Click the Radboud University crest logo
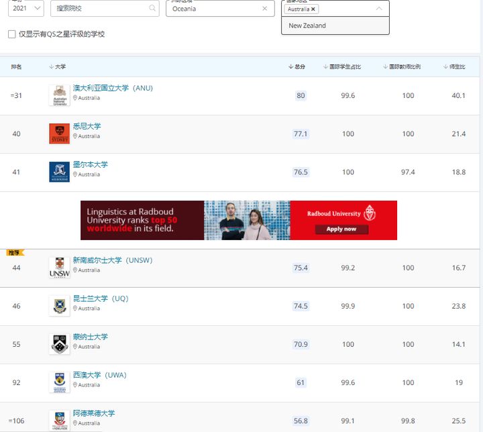The width and height of the screenshot is (483, 432). [x=370, y=213]
